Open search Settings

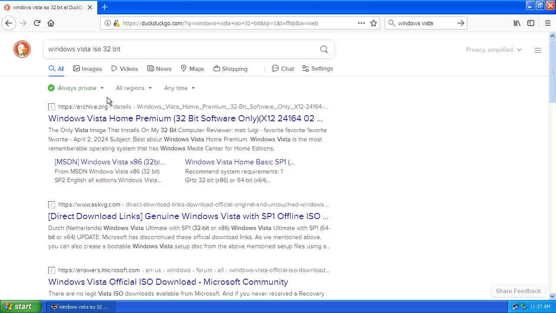click(318, 69)
